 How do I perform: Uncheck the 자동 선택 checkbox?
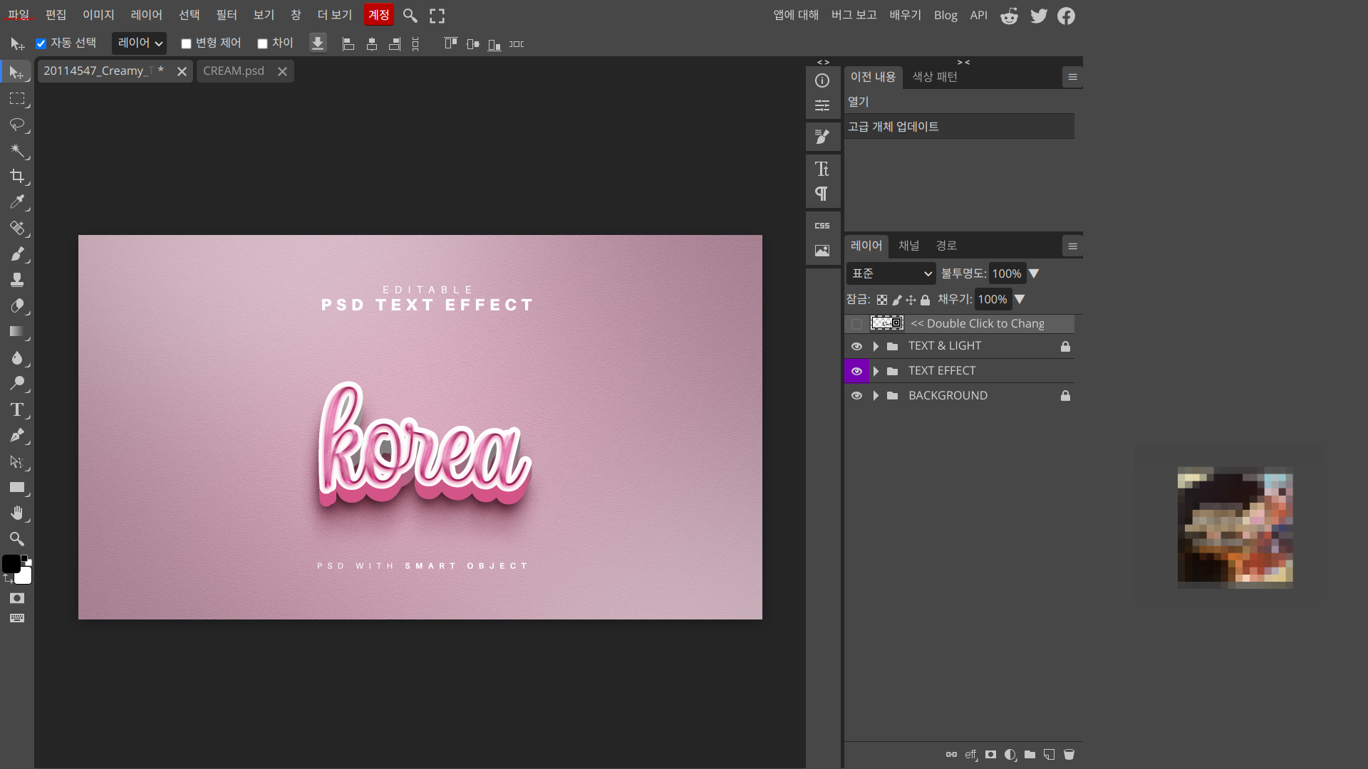[x=41, y=43]
